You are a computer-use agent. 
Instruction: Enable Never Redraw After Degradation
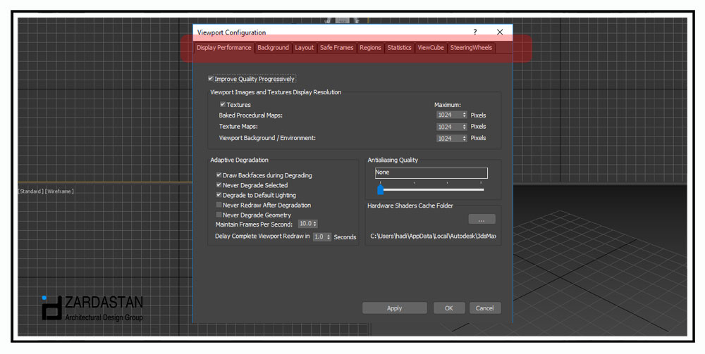(x=219, y=205)
